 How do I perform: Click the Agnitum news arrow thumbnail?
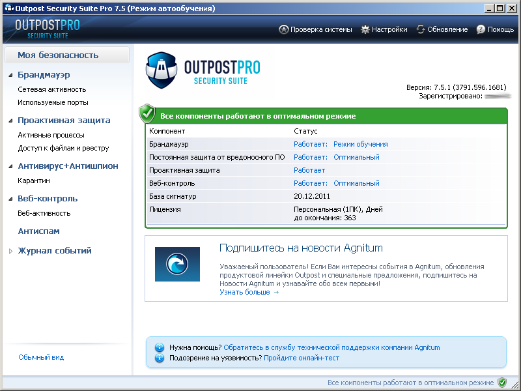(x=177, y=264)
